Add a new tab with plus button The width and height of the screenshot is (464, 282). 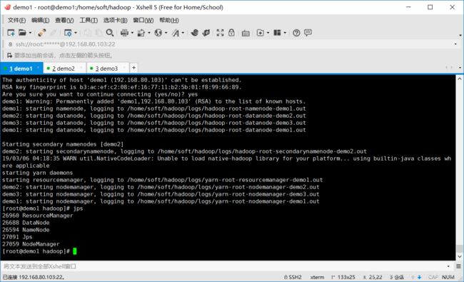click(133, 68)
